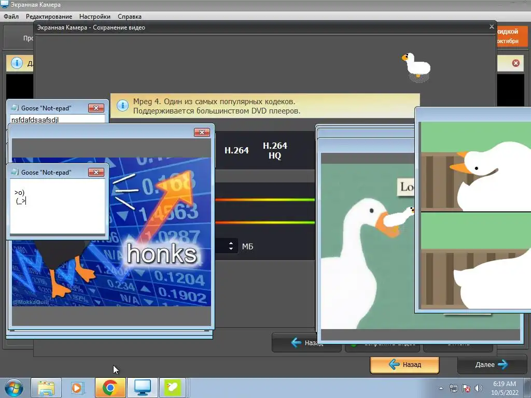The width and height of the screenshot is (531, 398).
Task: Open the Справка menu
Action: point(129,16)
